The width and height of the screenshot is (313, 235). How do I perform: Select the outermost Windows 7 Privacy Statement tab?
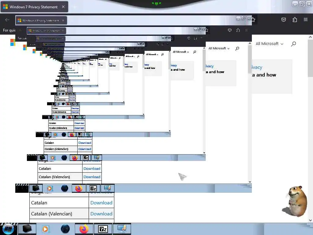pos(34,7)
